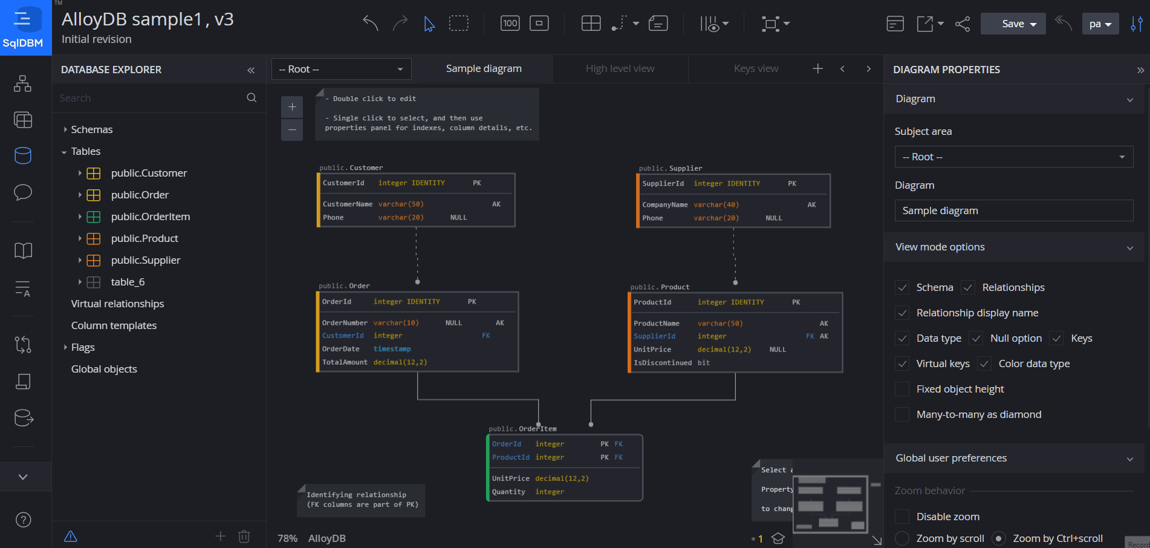The width and height of the screenshot is (1150, 548).
Task: Switch to High level view tab
Action: [x=620, y=69]
